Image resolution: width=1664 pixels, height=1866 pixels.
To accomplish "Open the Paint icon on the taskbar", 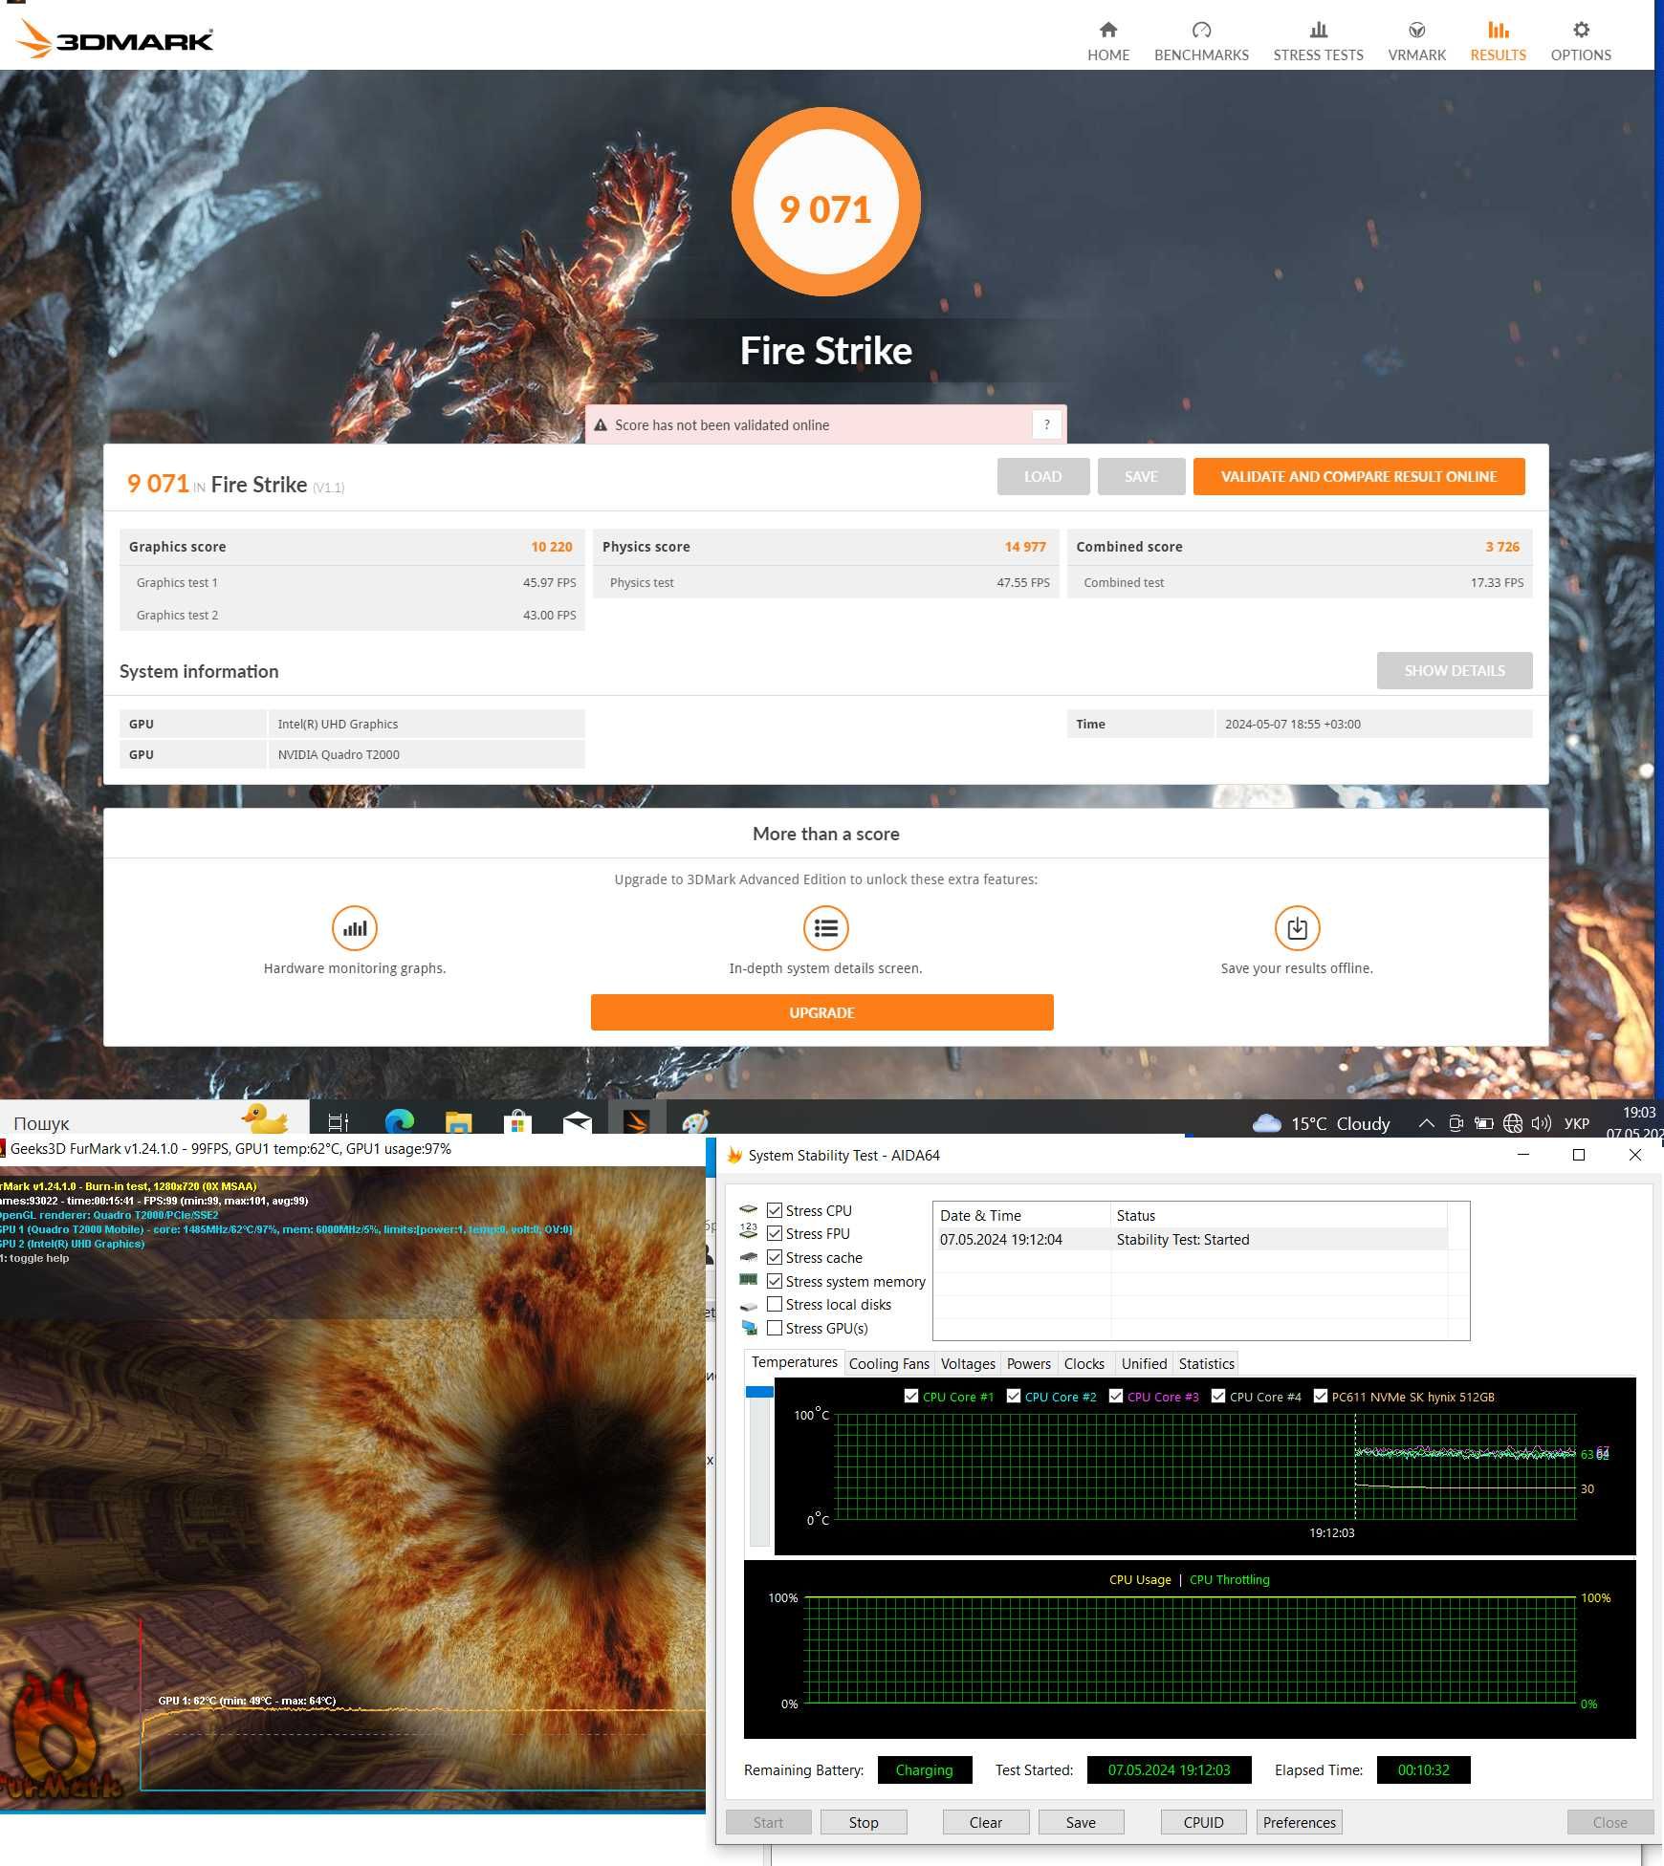I will [695, 1122].
